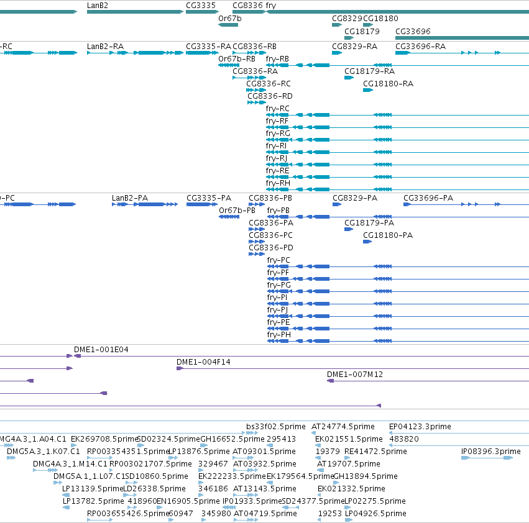Select the AT13143.5prime EST label

(x=265, y=489)
